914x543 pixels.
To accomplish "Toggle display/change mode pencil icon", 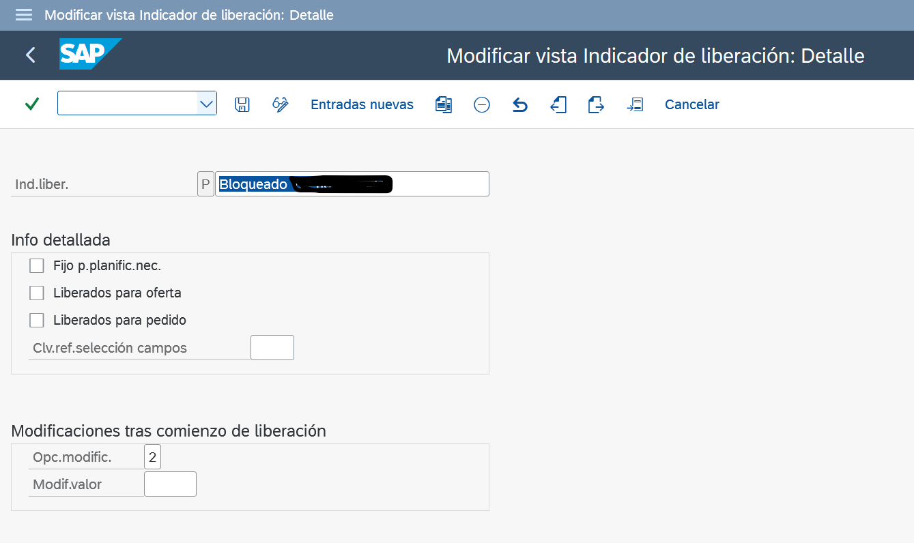I will tap(280, 104).
